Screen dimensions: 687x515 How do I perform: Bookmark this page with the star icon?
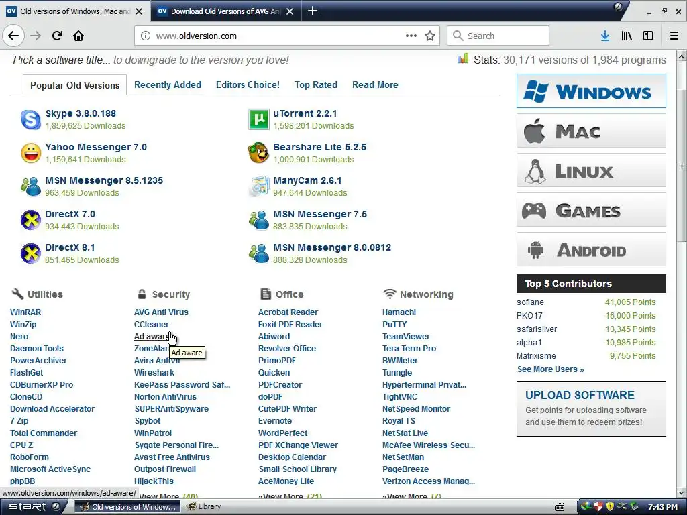pyautogui.click(x=430, y=36)
